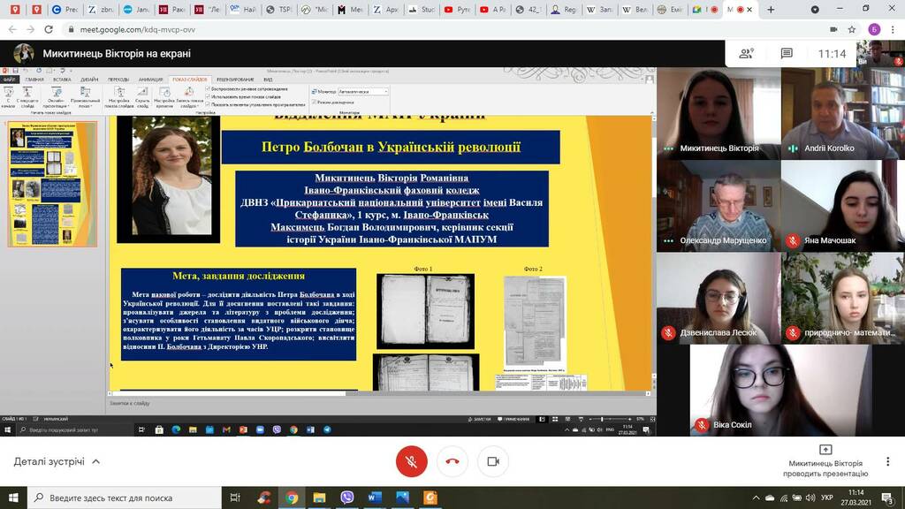Image resolution: width=905 pixels, height=509 pixels.
Task: Click the presentation status button
Action: [825, 461]
